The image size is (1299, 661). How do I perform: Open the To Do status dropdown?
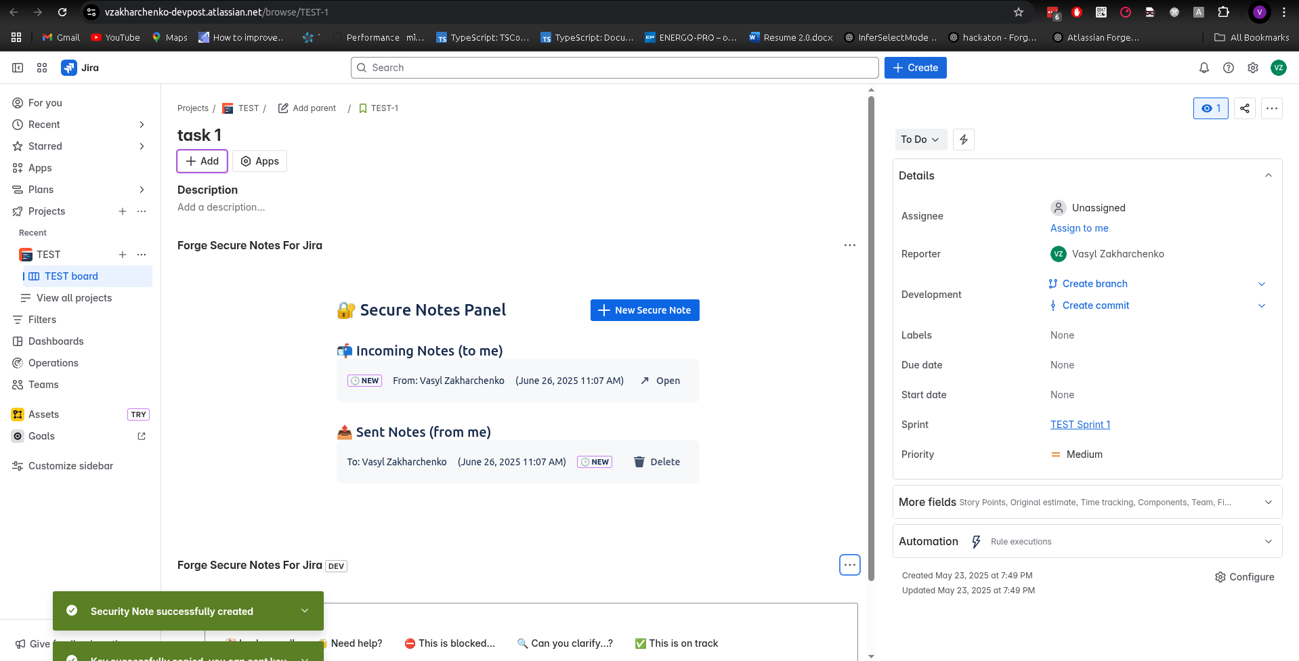(x=920, y=140)
